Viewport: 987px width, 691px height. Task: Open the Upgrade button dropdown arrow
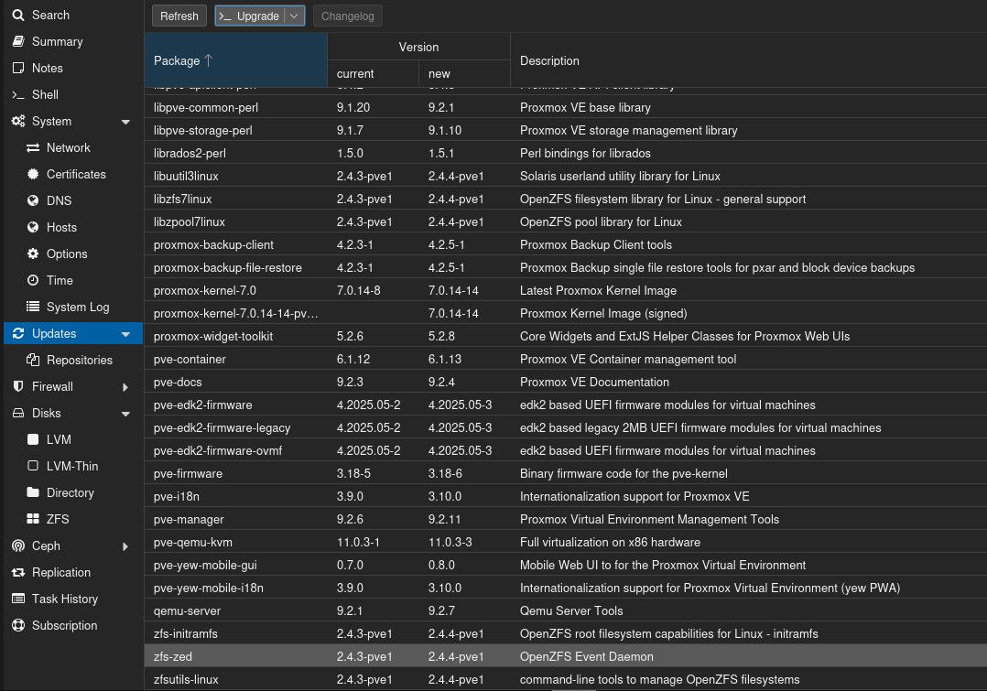[294, 16]
